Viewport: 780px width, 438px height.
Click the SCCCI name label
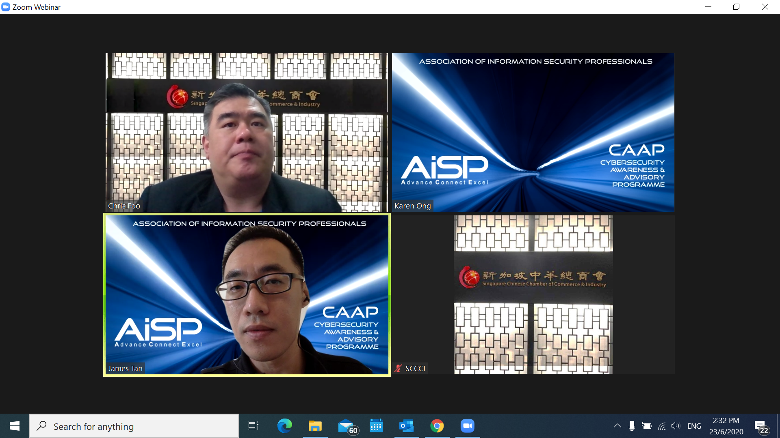415,368
